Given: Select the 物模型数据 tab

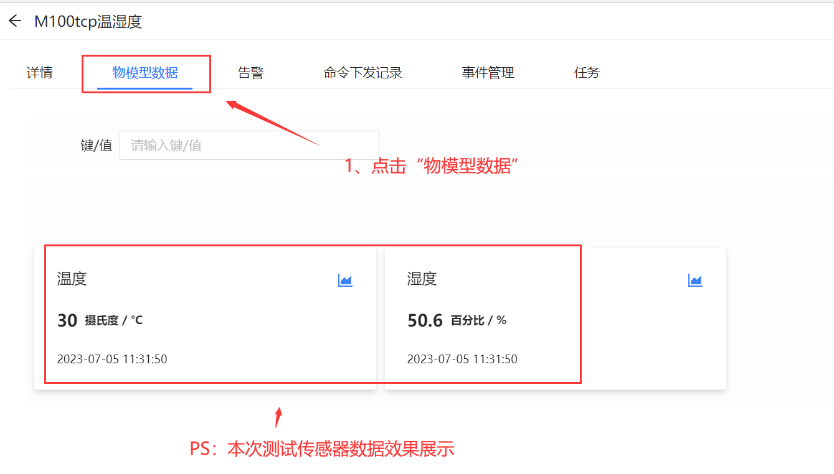Looking at the screenshot, I should click(x=145, y=73).
